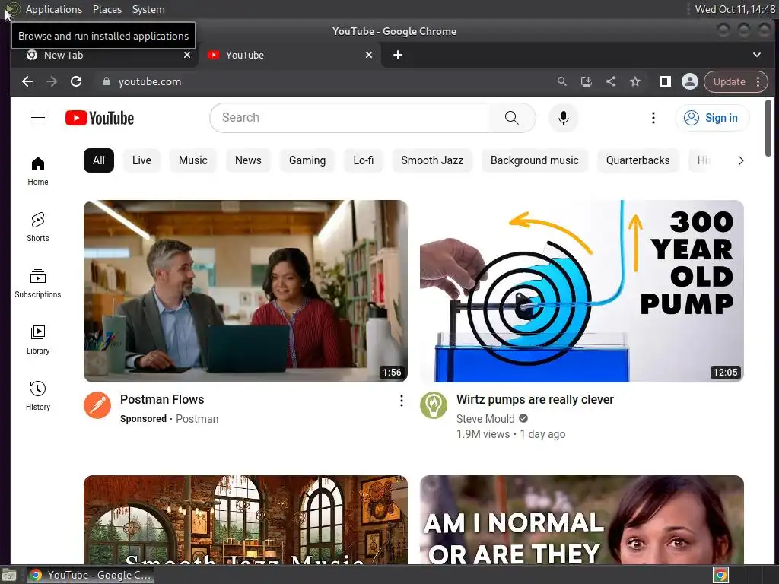Expand the tab search dropdown

pos(757,55)
